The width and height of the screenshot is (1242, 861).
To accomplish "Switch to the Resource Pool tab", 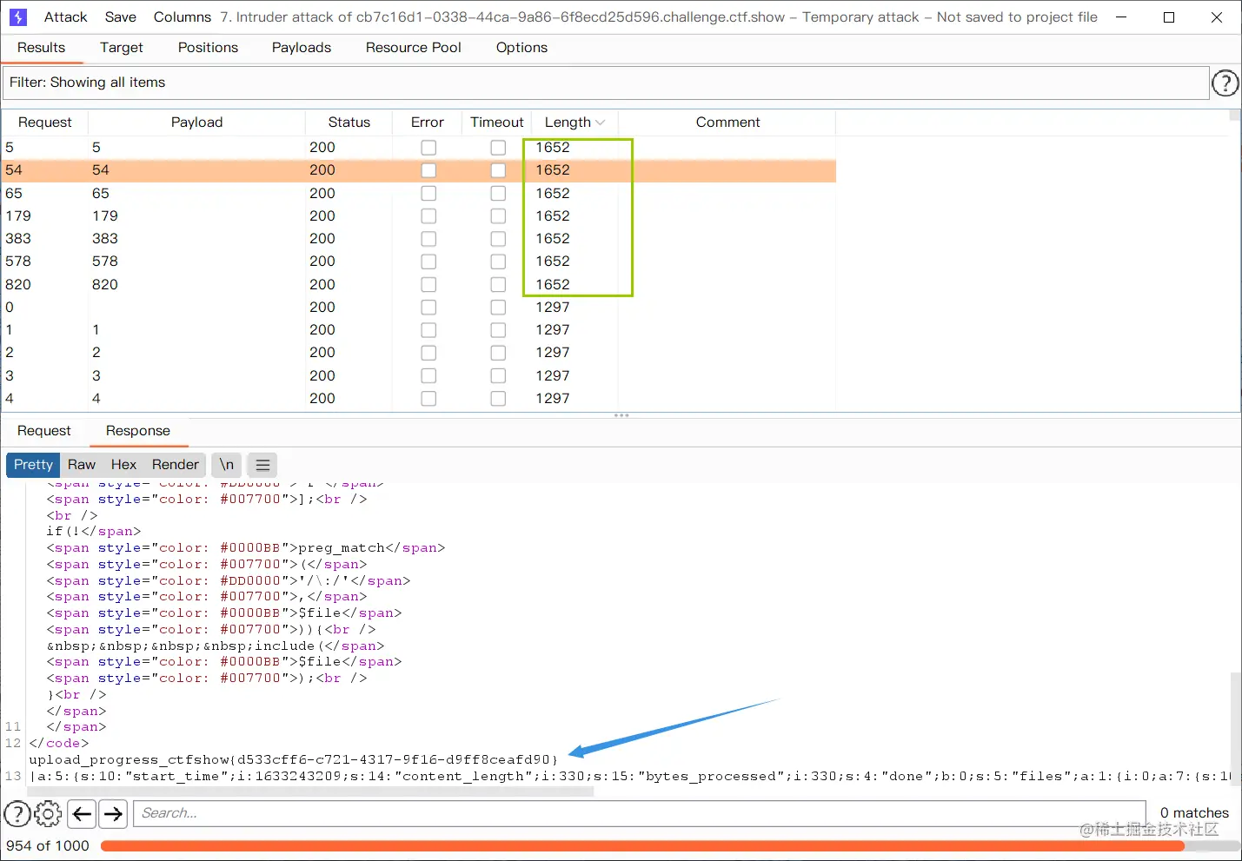I will tap(413, 48).
